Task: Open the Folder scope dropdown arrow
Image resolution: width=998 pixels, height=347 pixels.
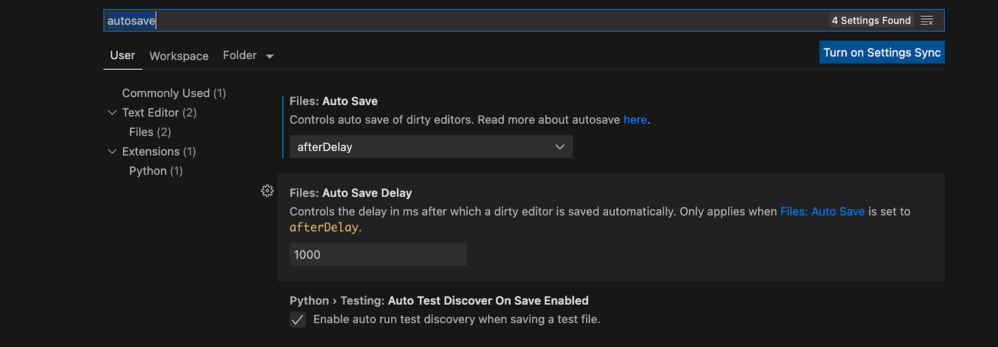Action: coord(269,56)
